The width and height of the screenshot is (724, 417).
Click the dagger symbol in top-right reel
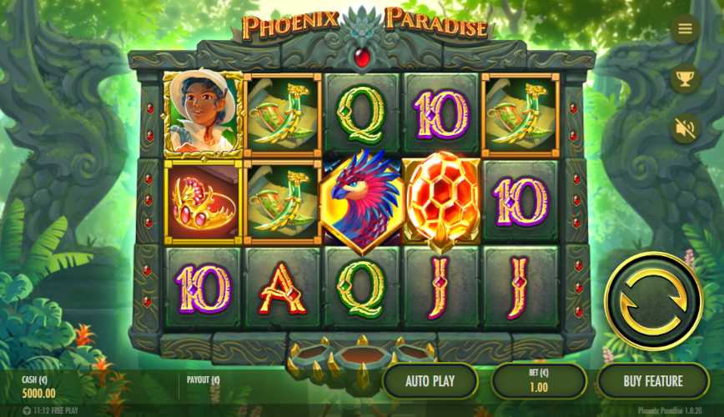[x=520, y=114]
